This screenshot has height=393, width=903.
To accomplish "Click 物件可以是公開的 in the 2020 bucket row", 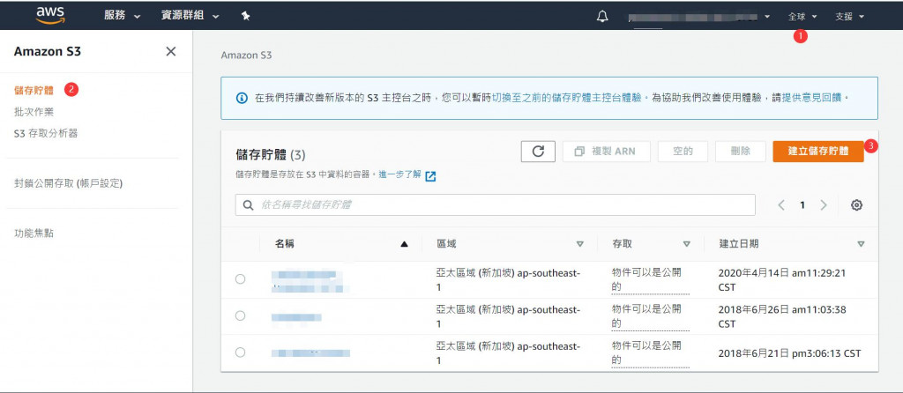I will pyautogui.click(x=650, y=279).
